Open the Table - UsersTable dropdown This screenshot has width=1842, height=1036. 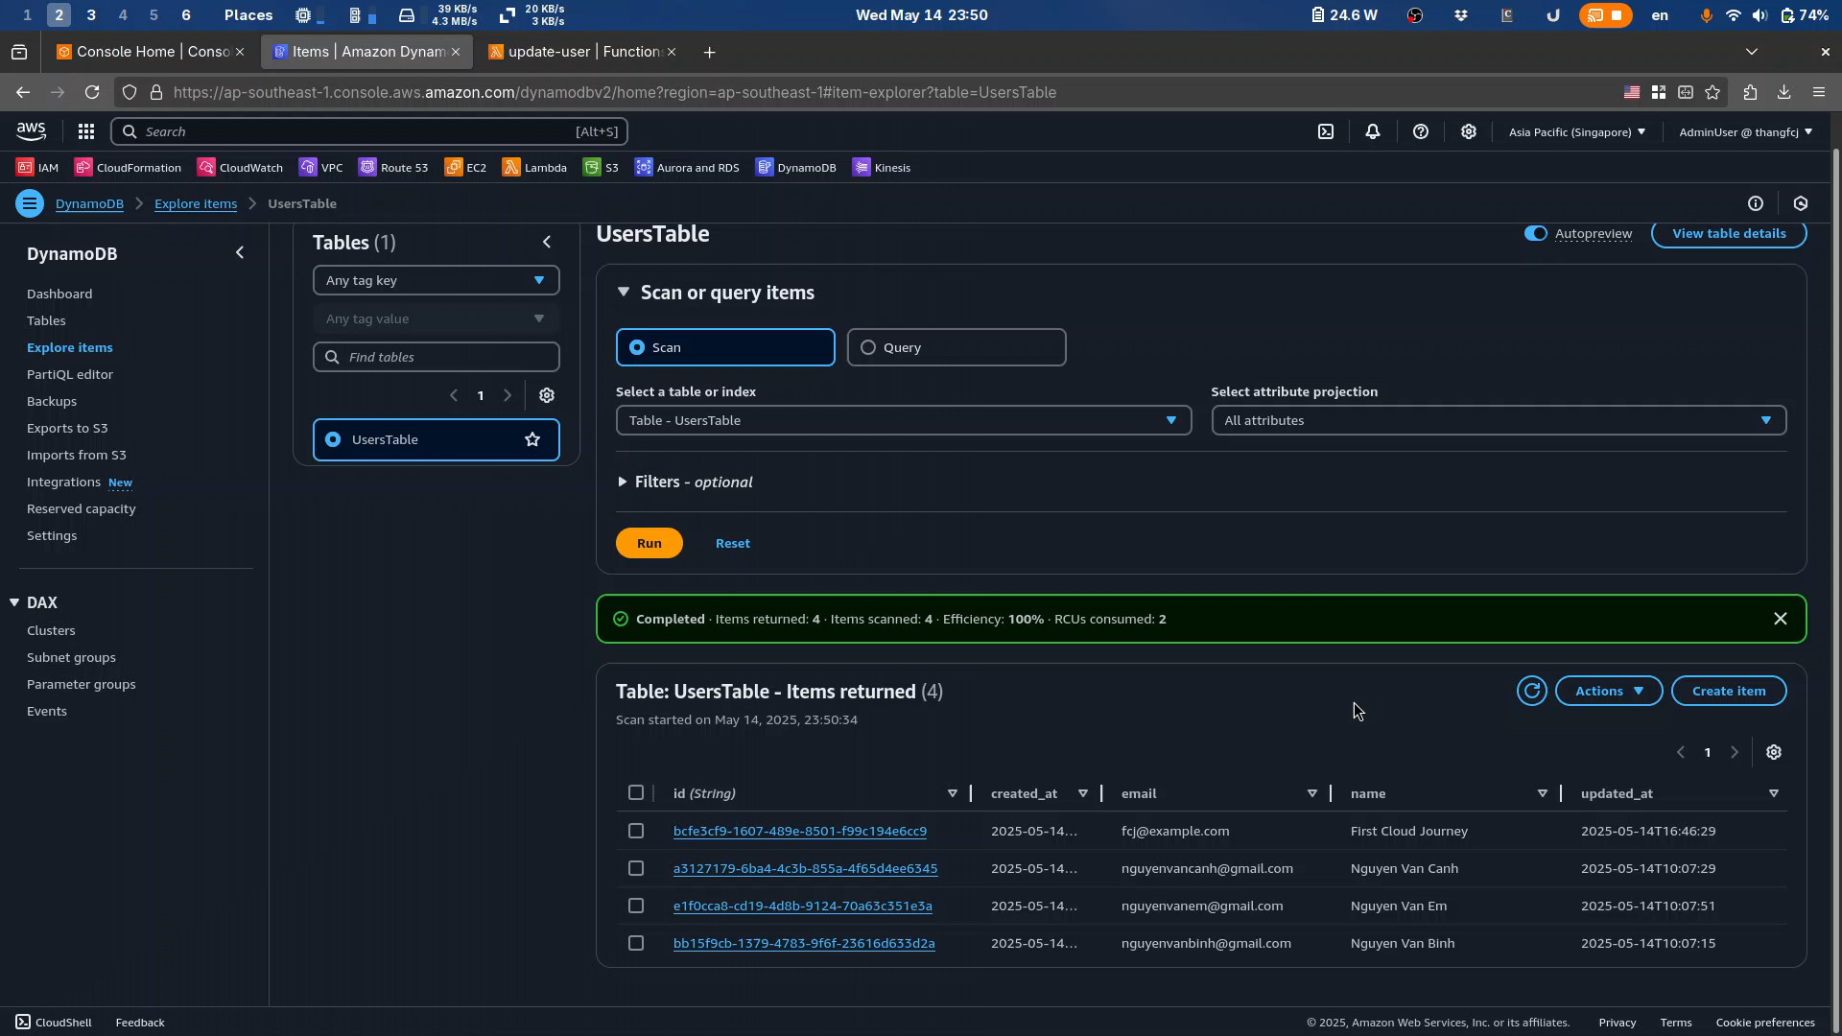903,420
